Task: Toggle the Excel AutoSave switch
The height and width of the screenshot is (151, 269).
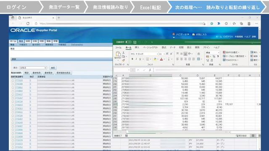Action: point(128,42)
